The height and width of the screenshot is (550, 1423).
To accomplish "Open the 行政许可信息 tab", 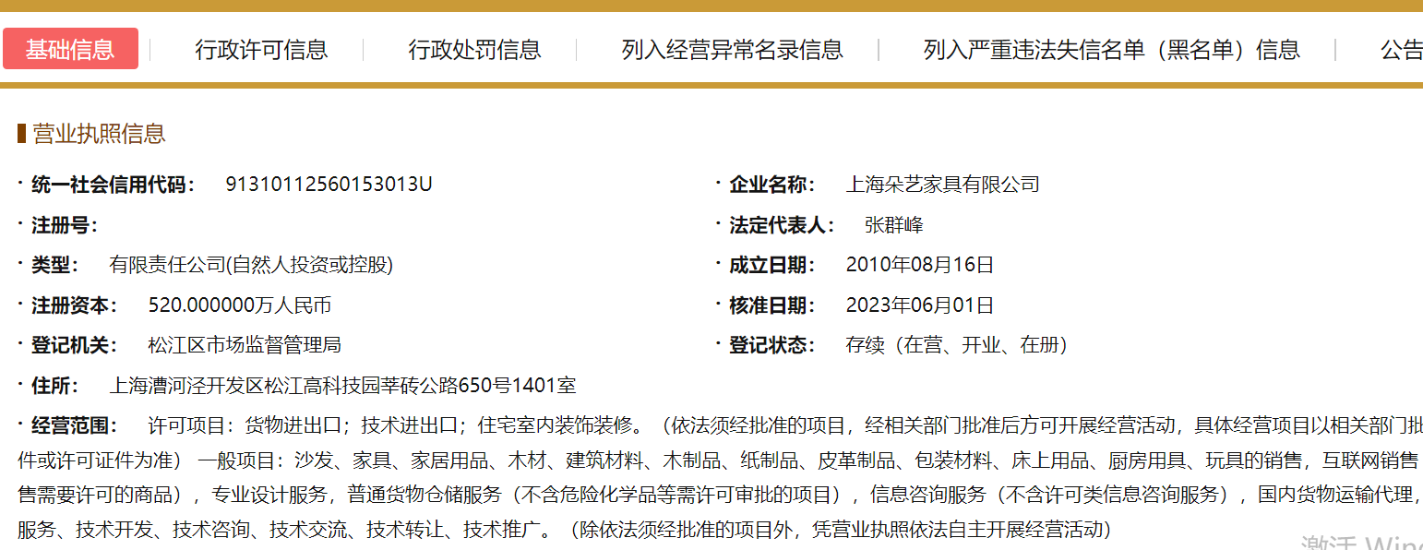I will [x=261, y=50].
